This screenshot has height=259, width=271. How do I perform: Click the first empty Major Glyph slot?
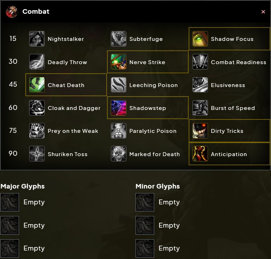pos(10,202)
